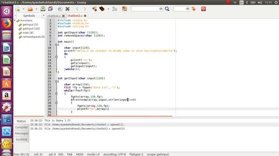Select removeSpaces symbol entry
This screenshot has width=279, height=156.
pyautogui.click(x=34, y=37)
